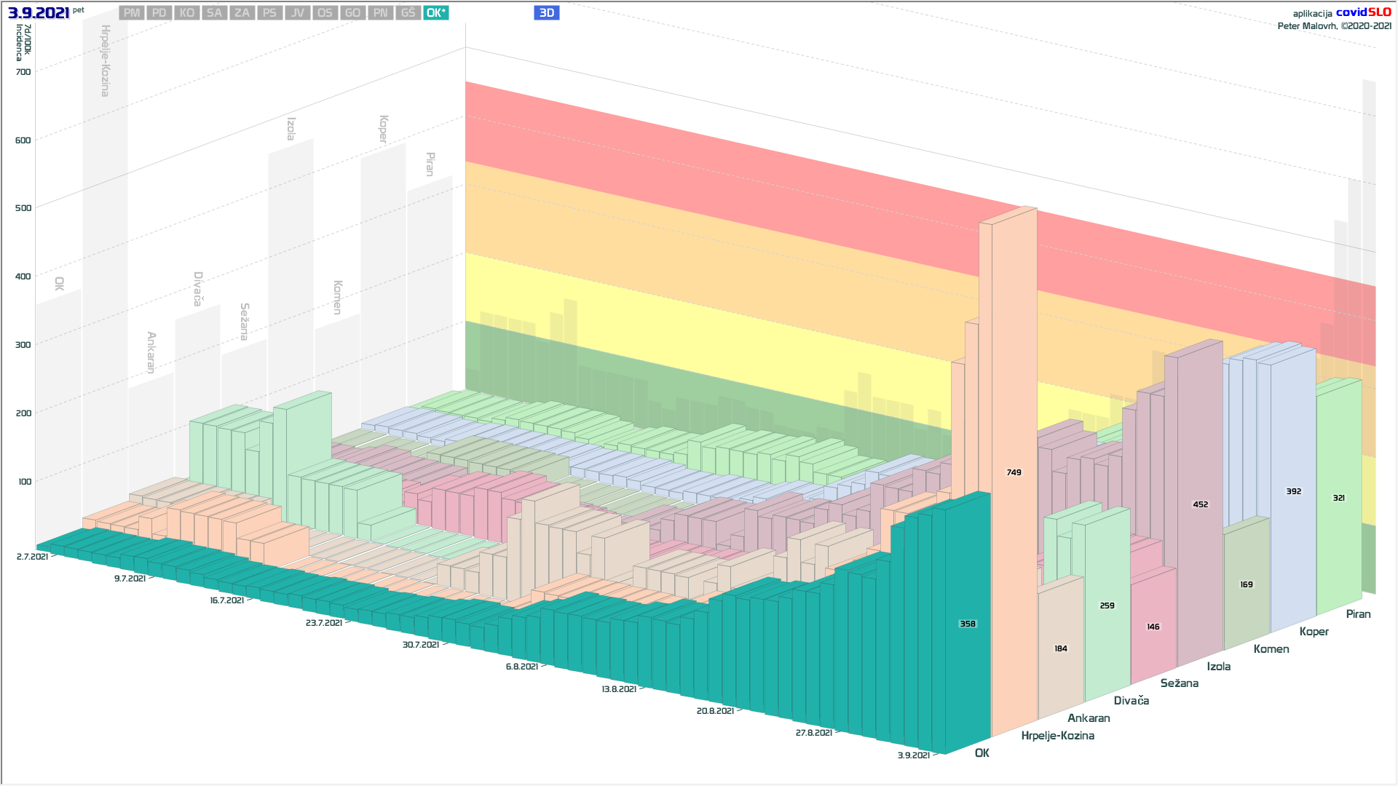The image size is (1398, 786).
Task: Select the JV region button
Action: 297,13
